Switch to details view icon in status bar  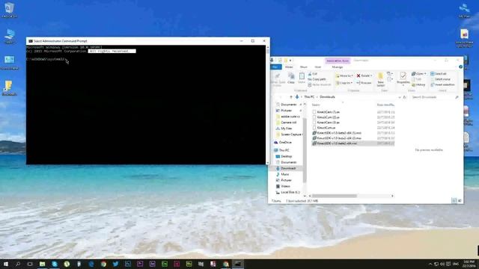point(454,201)
